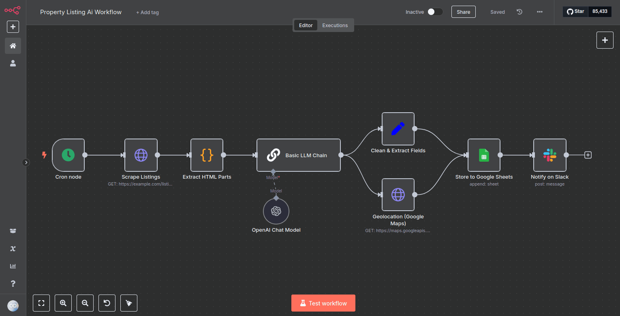Select the Extract HTML Parts braces node
620x316 pixels.
[207, 155]
